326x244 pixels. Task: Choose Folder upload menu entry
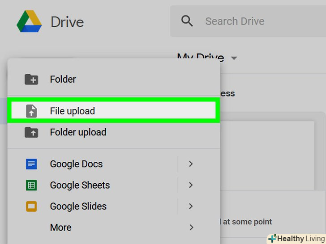[78, 132]
